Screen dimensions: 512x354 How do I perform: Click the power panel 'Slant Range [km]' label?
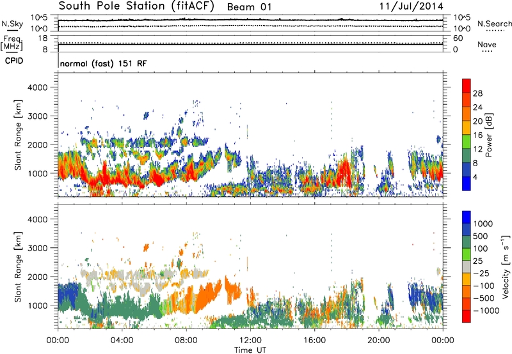pyautogui.click(x=18, y=135)
